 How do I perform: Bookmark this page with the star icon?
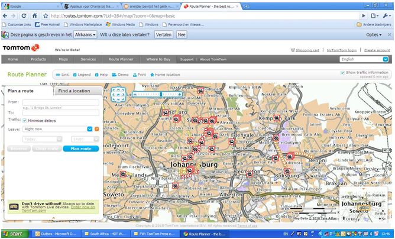pos(46,16)
